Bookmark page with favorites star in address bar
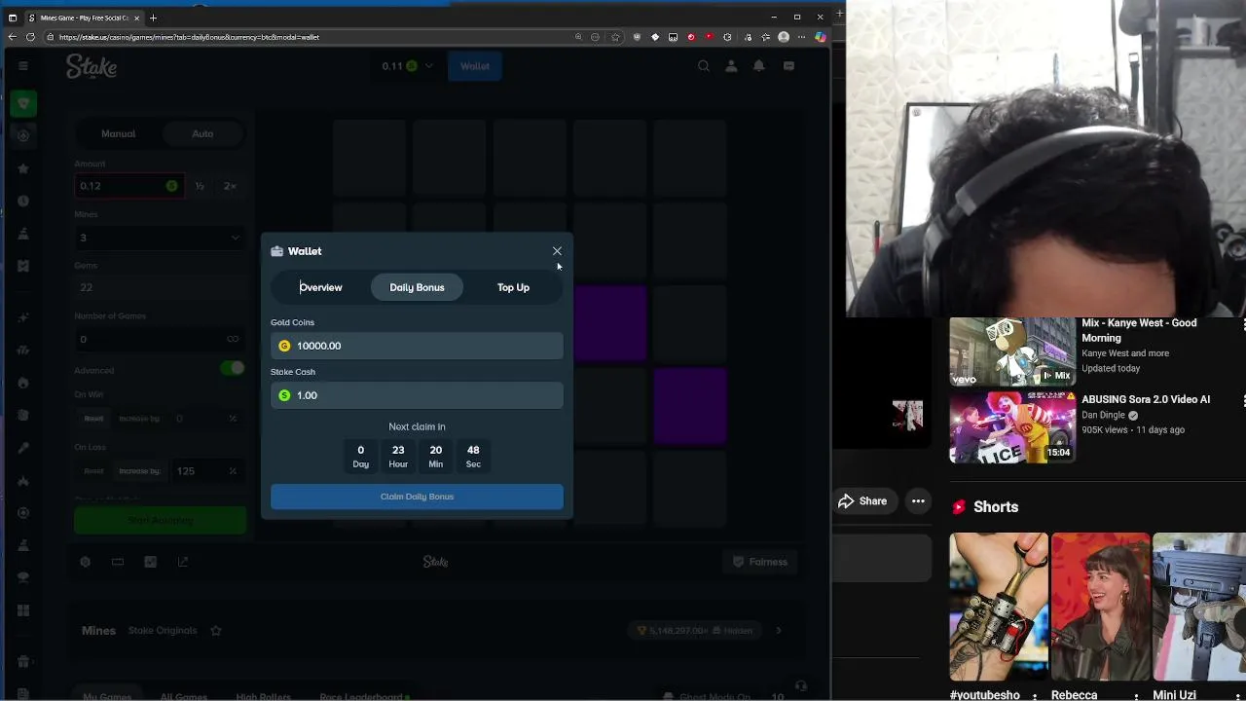Screen dimensions: 1246x701 (x=615, y=37)
